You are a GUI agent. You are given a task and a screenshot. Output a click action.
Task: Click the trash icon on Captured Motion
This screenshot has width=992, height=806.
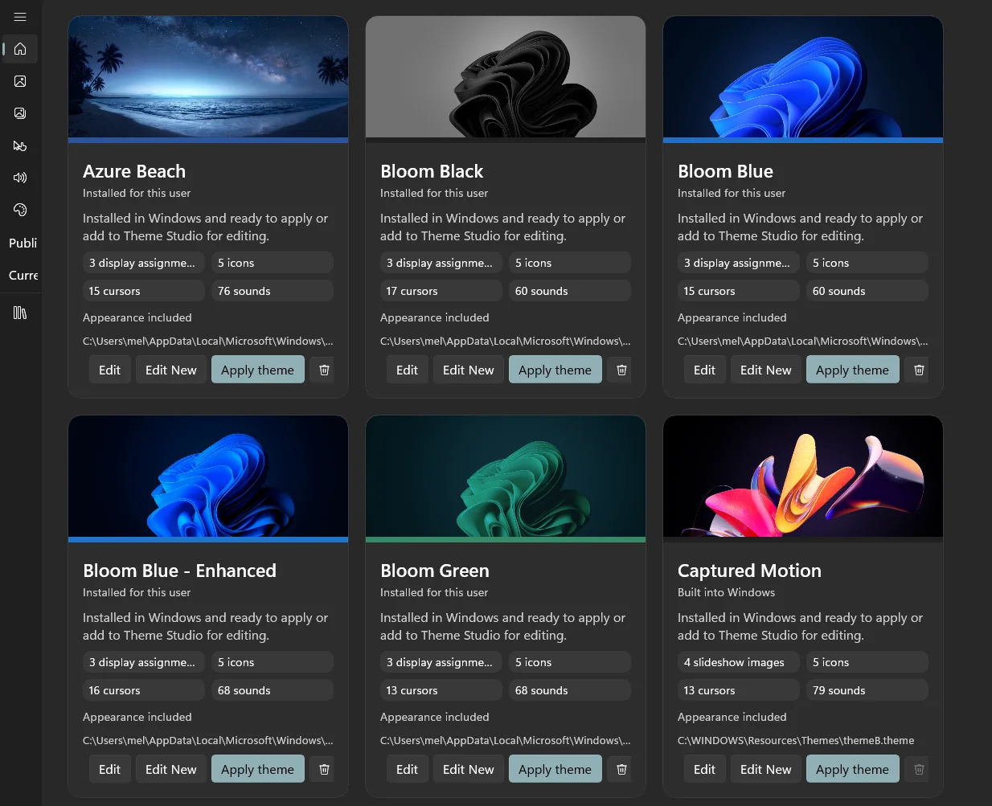pos(919,769)
